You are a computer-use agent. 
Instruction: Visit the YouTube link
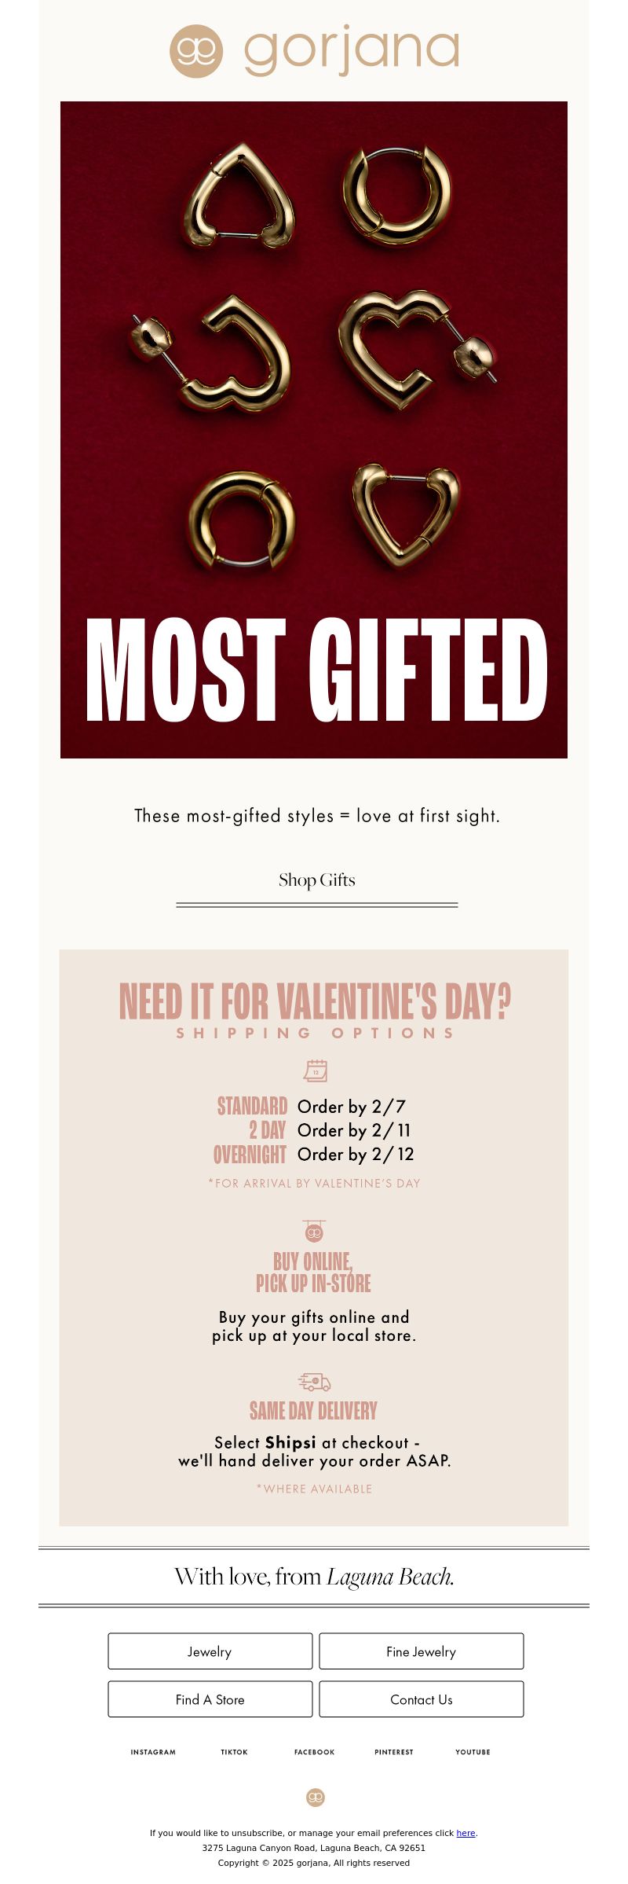tap(473, 1752)
